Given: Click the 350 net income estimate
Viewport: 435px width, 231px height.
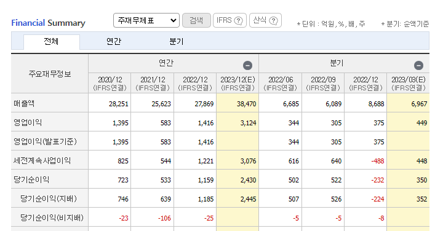Looking at the screenshot, I should point(421,180).
